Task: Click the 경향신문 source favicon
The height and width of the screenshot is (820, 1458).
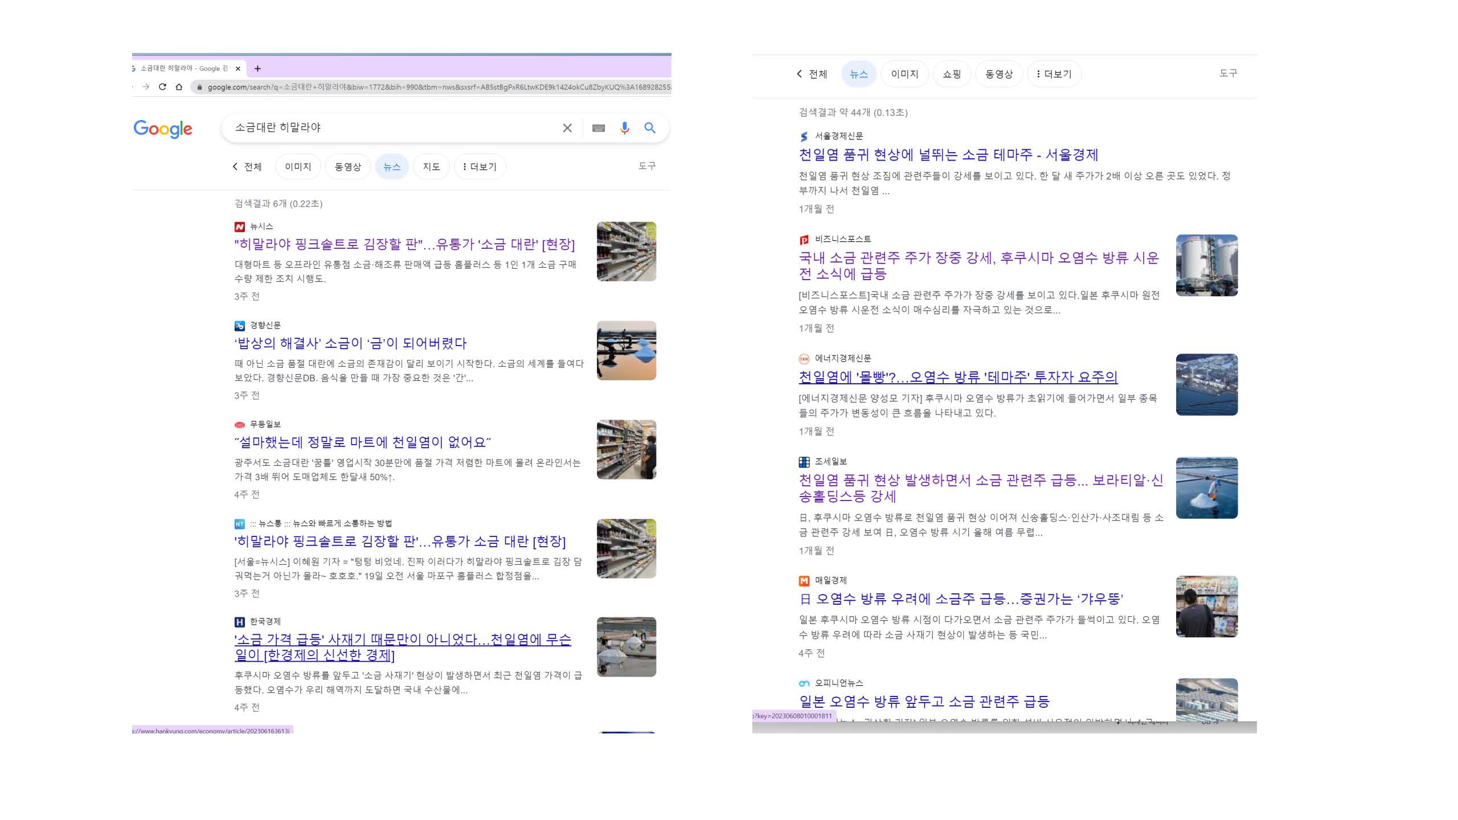Action: coord(240,326)
